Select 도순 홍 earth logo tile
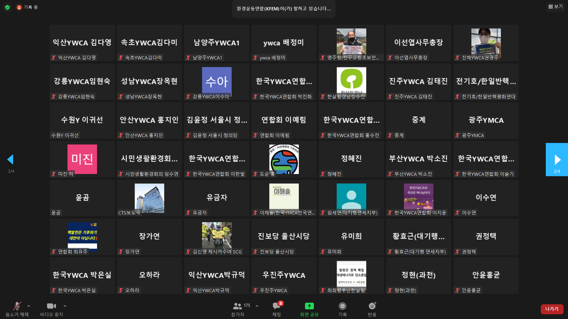Image resolution: width=568 pixels, height=319 pixels. click(284, 159)
